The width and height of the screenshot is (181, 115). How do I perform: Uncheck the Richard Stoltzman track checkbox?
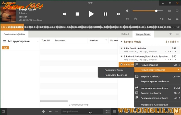121,56
